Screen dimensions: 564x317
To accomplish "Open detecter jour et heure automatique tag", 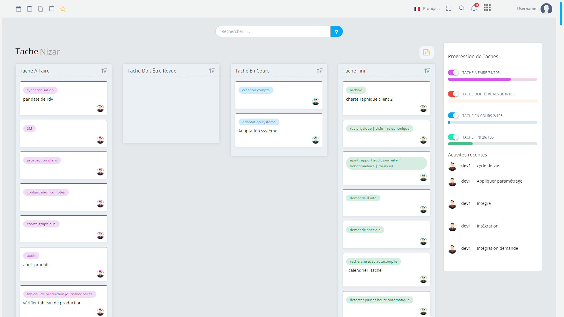I will (380, 300).
